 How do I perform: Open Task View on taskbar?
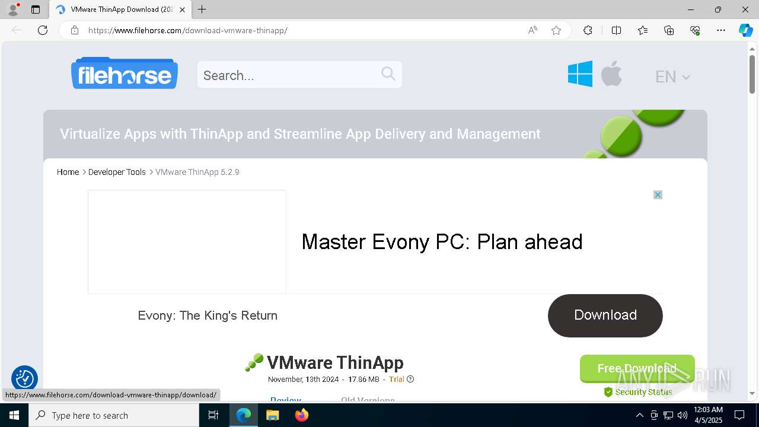coord(213,415)
